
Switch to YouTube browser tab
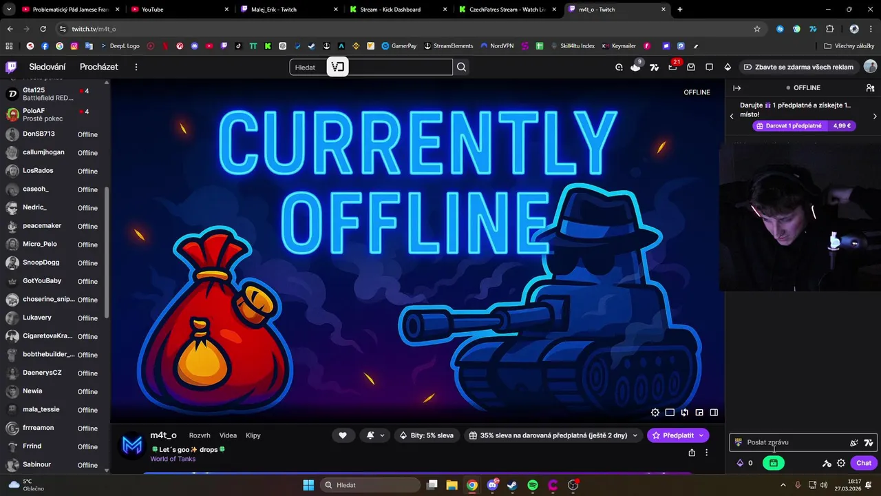[x=180, y=9]
